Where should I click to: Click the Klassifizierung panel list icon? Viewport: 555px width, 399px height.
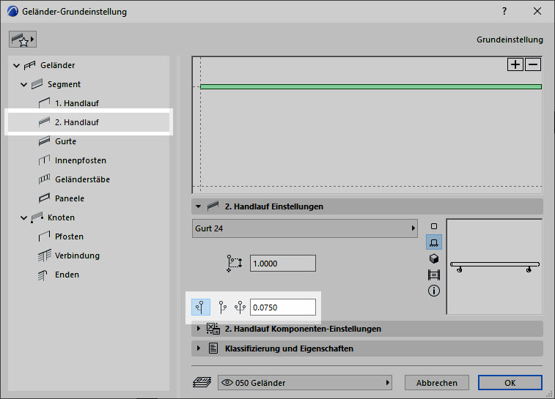(x=213, y=348)
